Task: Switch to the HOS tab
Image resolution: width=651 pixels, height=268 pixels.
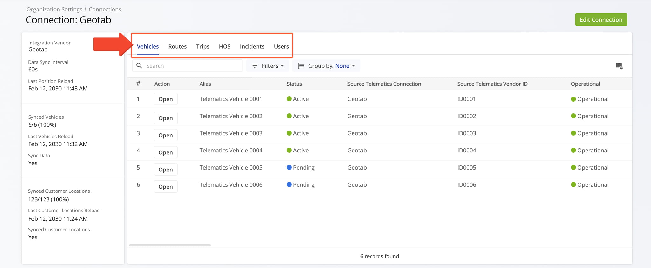Action: click(225, 47)
